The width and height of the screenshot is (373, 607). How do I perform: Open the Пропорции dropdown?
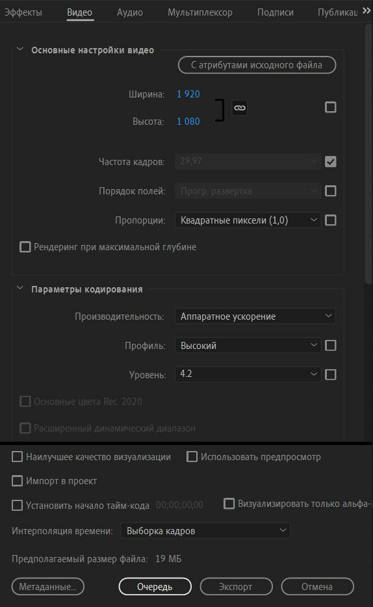click(x=248, y=220)
